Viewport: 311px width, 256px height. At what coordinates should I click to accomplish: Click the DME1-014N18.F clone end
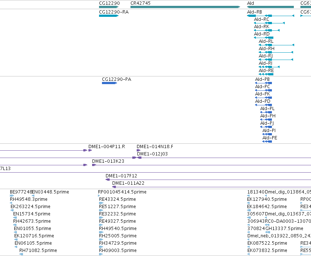click(x=139, y=150)
